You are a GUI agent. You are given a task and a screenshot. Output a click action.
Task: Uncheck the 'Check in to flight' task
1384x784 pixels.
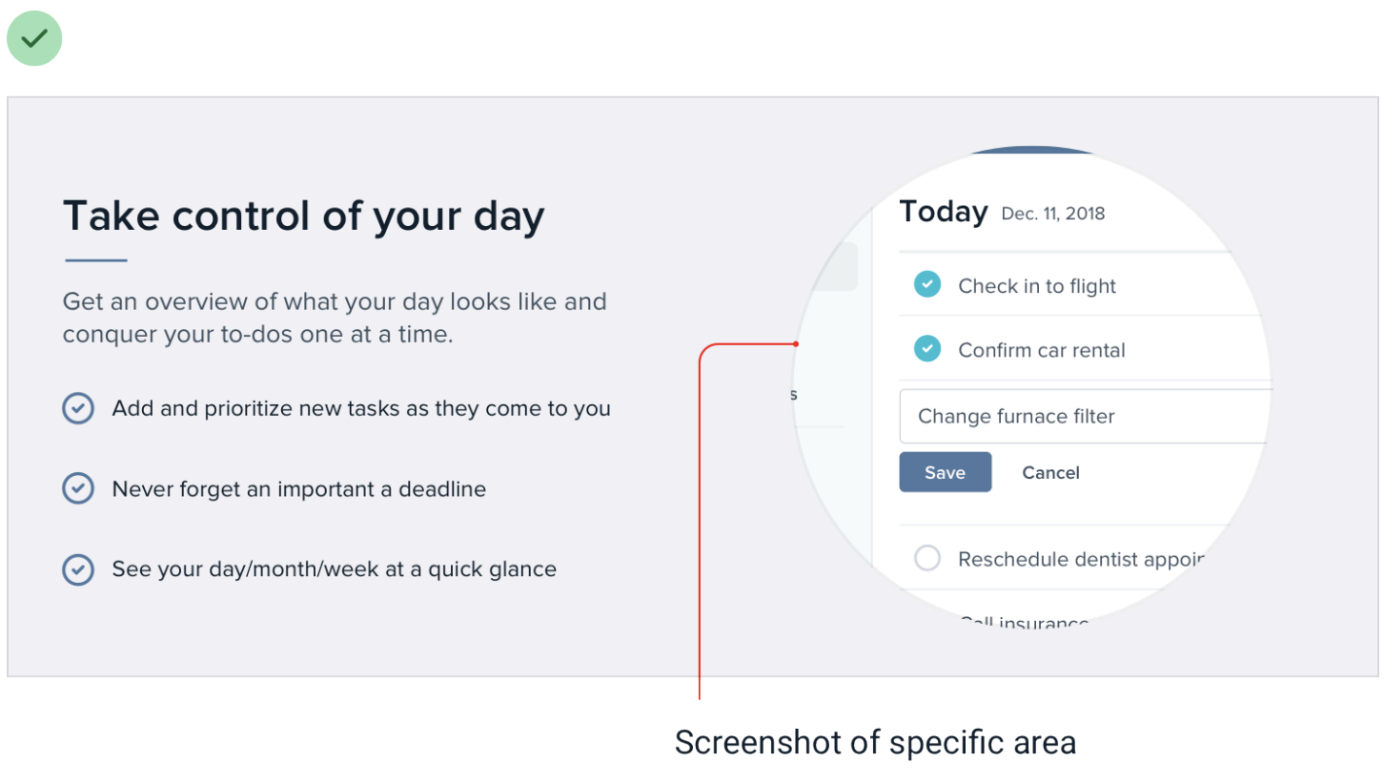click(x=926, y=284)
